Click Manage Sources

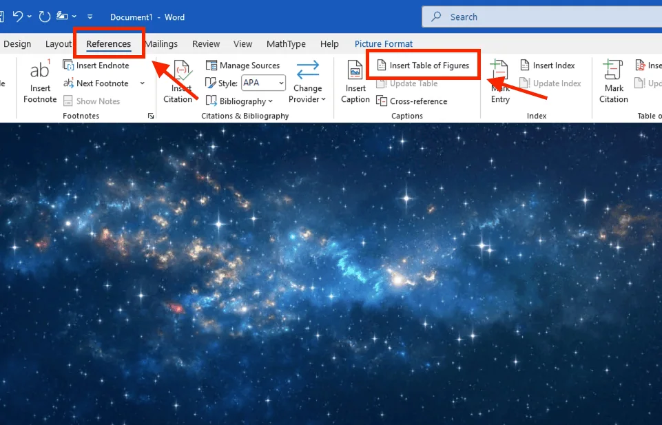(242, 65)
